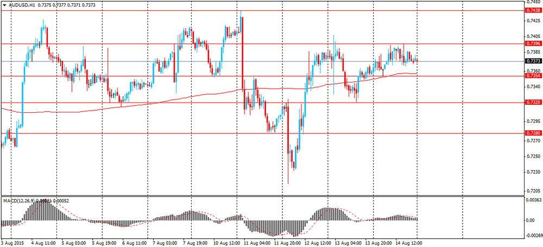
Task: Click the 0.7425 value on price axis
Action: point(532,21)
